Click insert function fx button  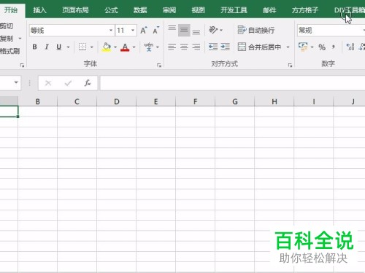(x=88, y=83)
